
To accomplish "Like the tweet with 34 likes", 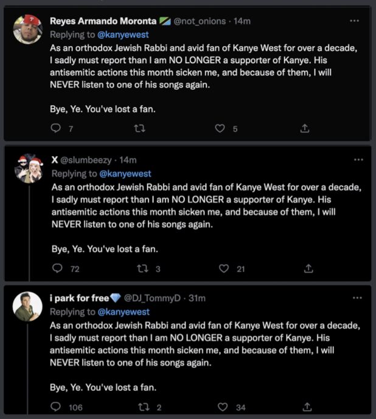I will tap(223, 407).
